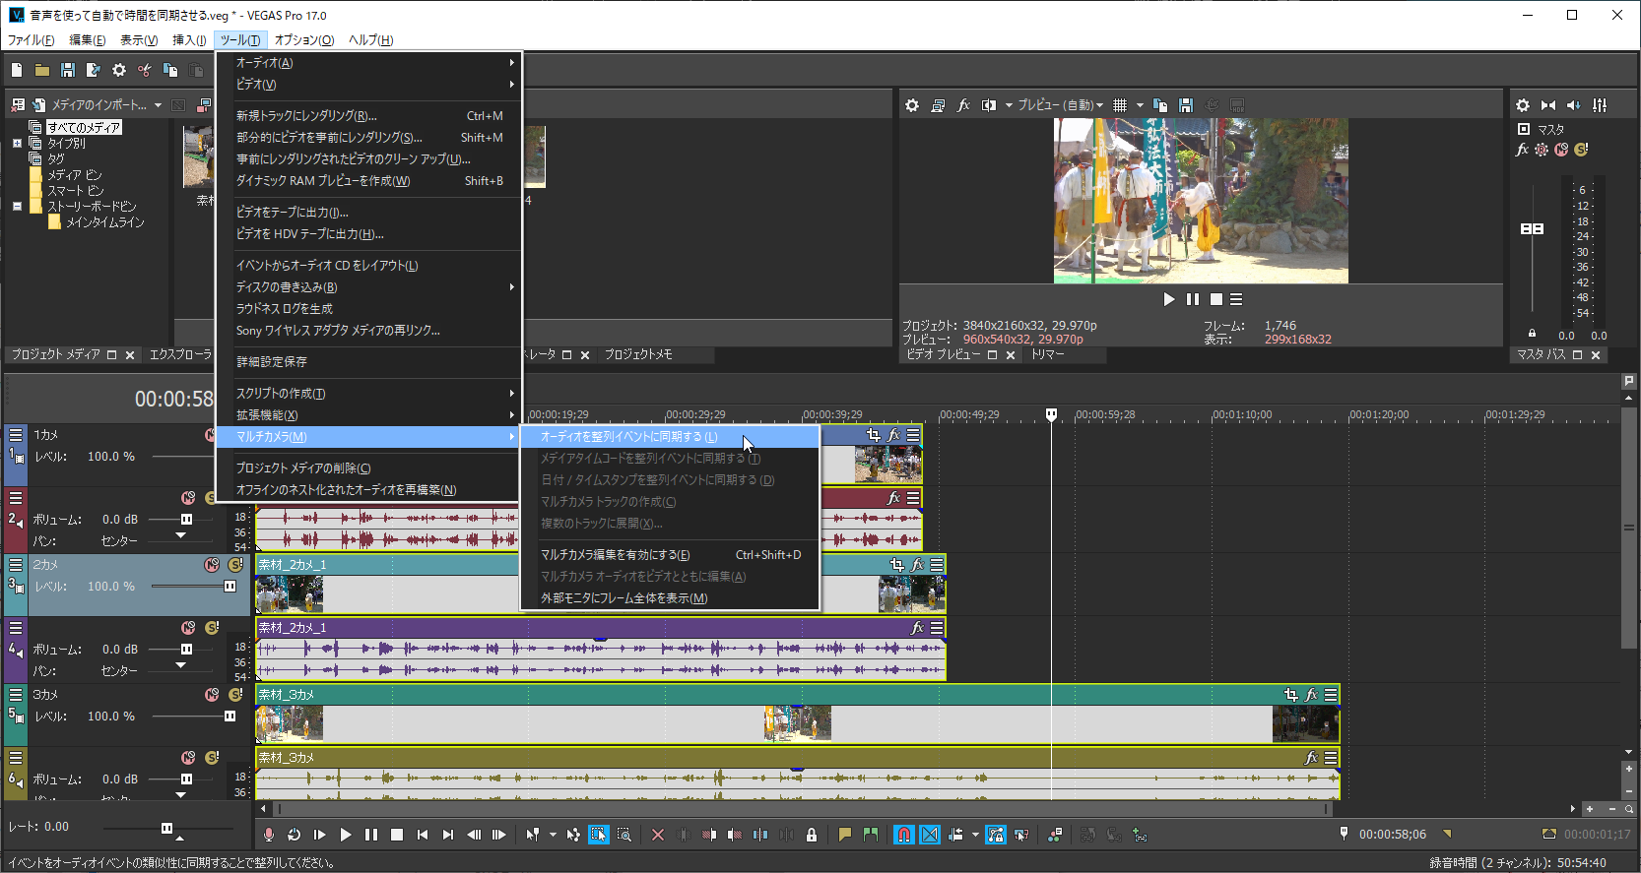
Task: Toggle loop playback in transport bar
Action: click(294, 835)
